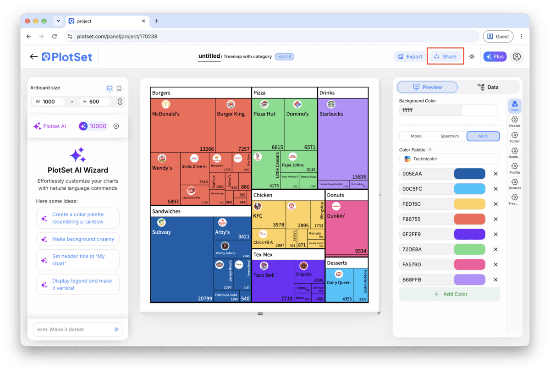Switch to the Preview tab
The image size is (550, 373).
[427, 87]
